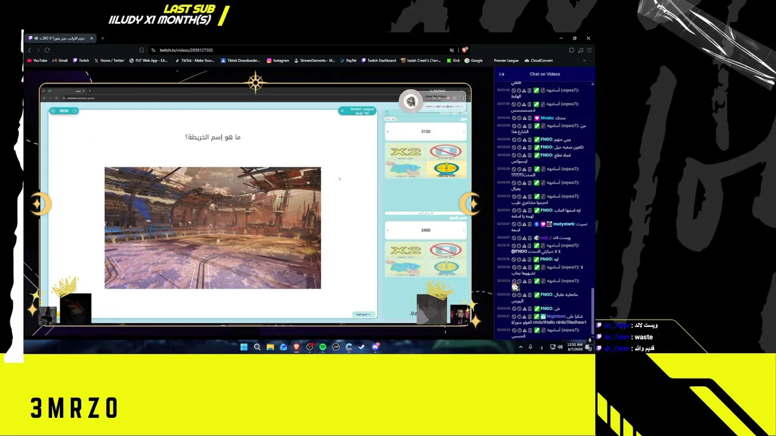Use the X2 card for the 3100 team
Screen dimensions: 776x436
pyautogui.click(x=406, y=152)
